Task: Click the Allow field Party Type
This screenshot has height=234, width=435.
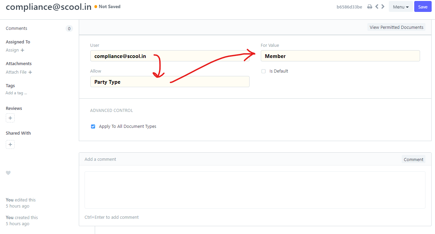Action: (x=170, y=82)
